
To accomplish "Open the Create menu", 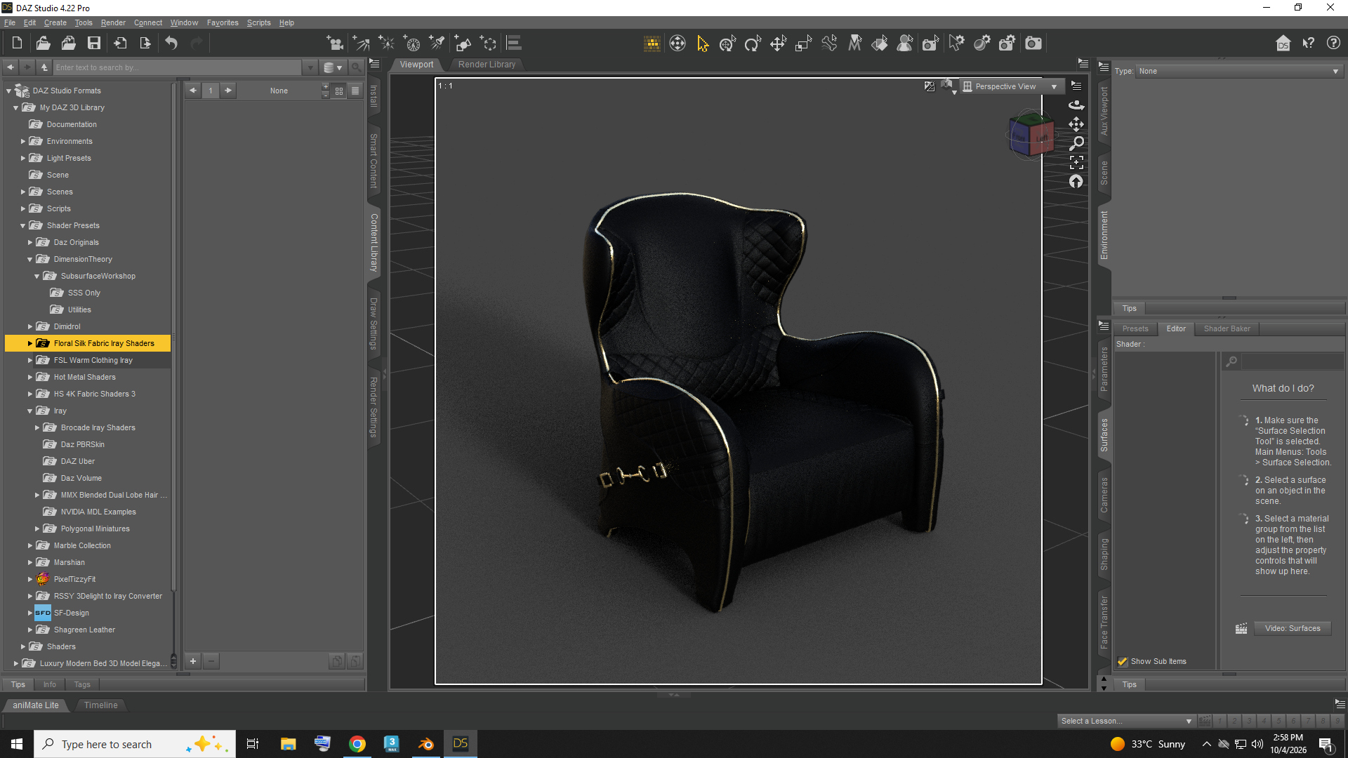I will coord(55,22).
